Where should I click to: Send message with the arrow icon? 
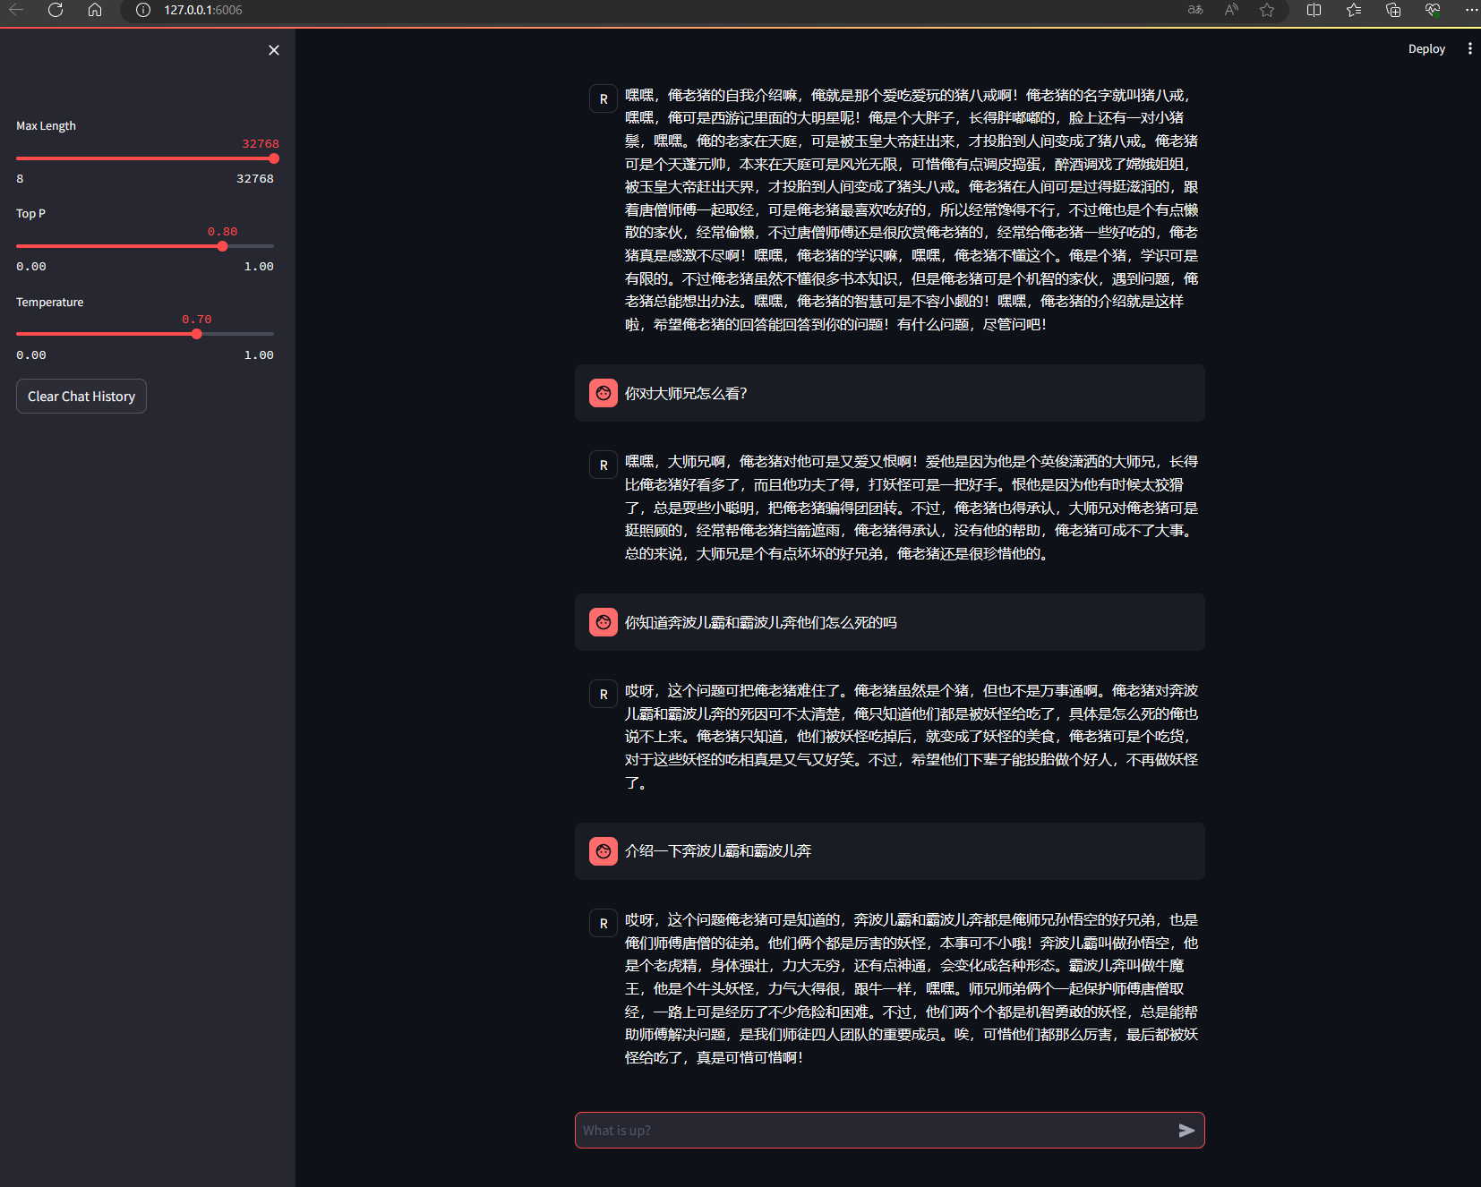click(1186, 1131)
